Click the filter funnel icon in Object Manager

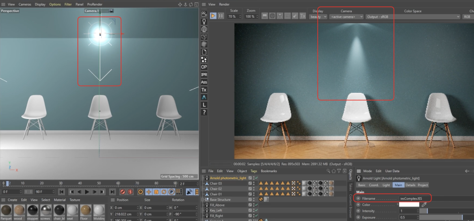coord(339,171)
